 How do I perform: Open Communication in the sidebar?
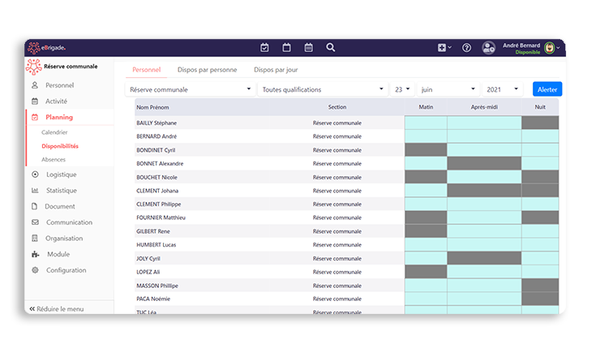click(x=69, y=222)
